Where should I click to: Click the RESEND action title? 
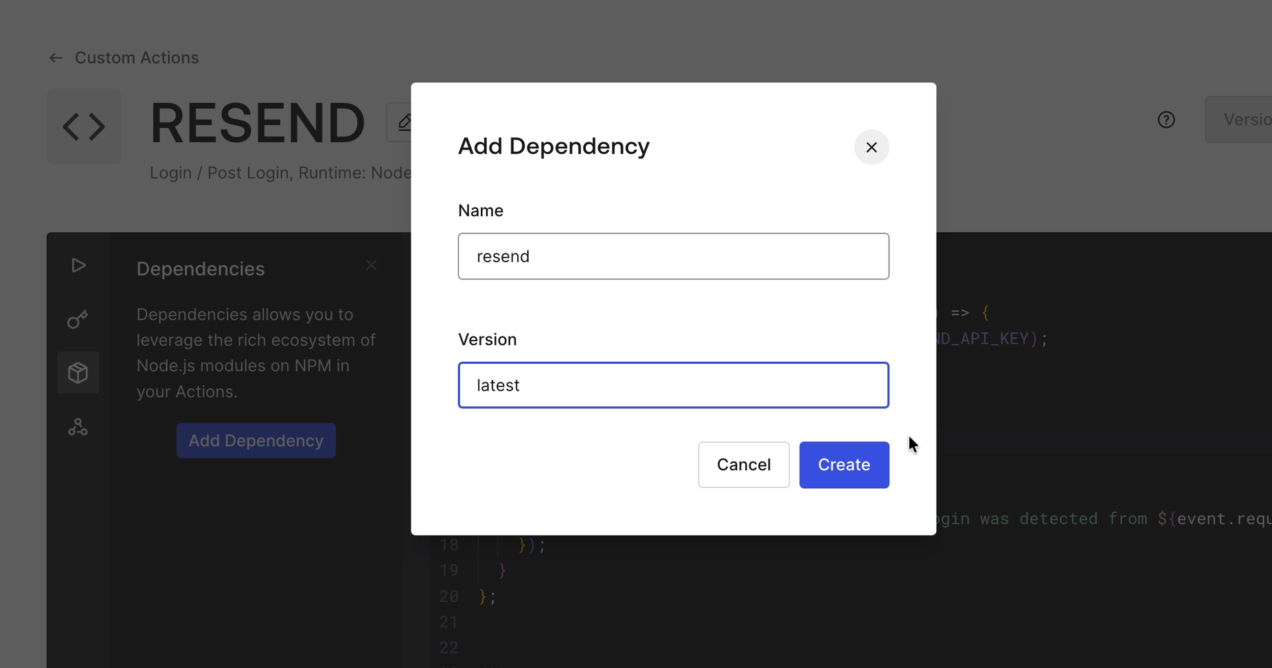point(258,123)
